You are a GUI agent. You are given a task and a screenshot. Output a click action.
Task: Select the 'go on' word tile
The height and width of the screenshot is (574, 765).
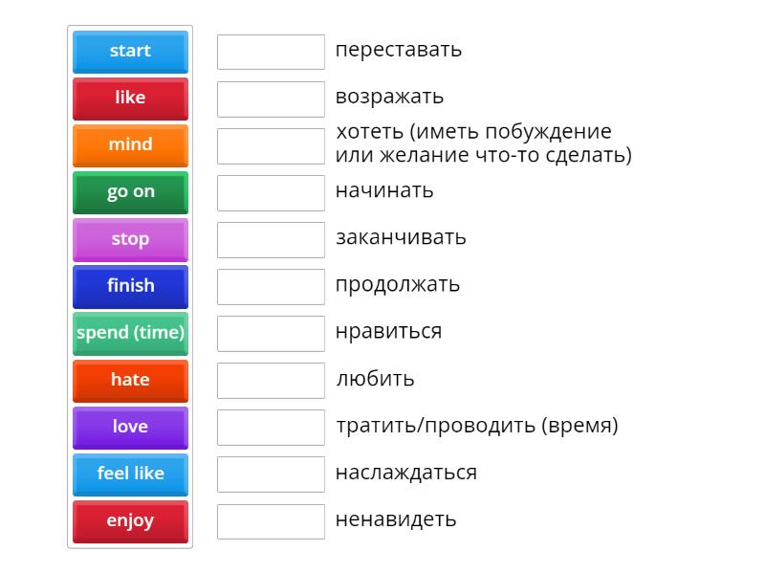(130, 192)
